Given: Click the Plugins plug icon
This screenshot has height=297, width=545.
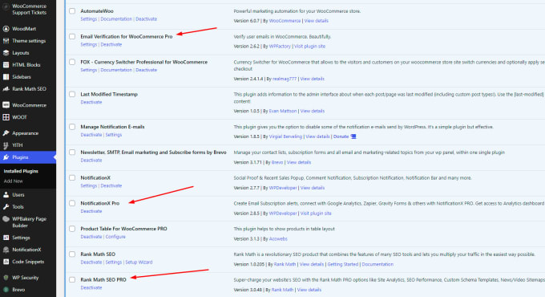Looking at the screenshot, I should tap(6, 157).
